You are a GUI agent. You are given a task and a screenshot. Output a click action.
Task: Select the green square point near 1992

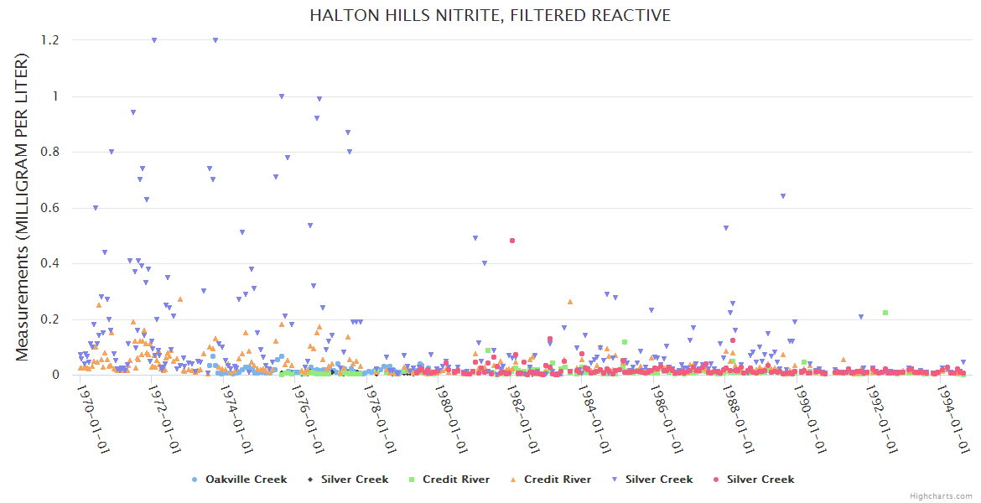pyautogui.click(x=885, y=313)
